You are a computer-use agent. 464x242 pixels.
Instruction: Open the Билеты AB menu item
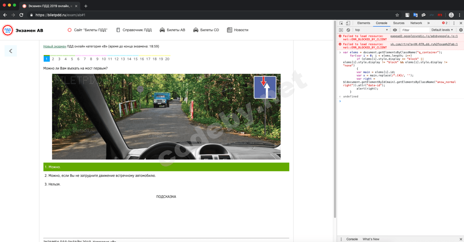[x=173, y=30]
